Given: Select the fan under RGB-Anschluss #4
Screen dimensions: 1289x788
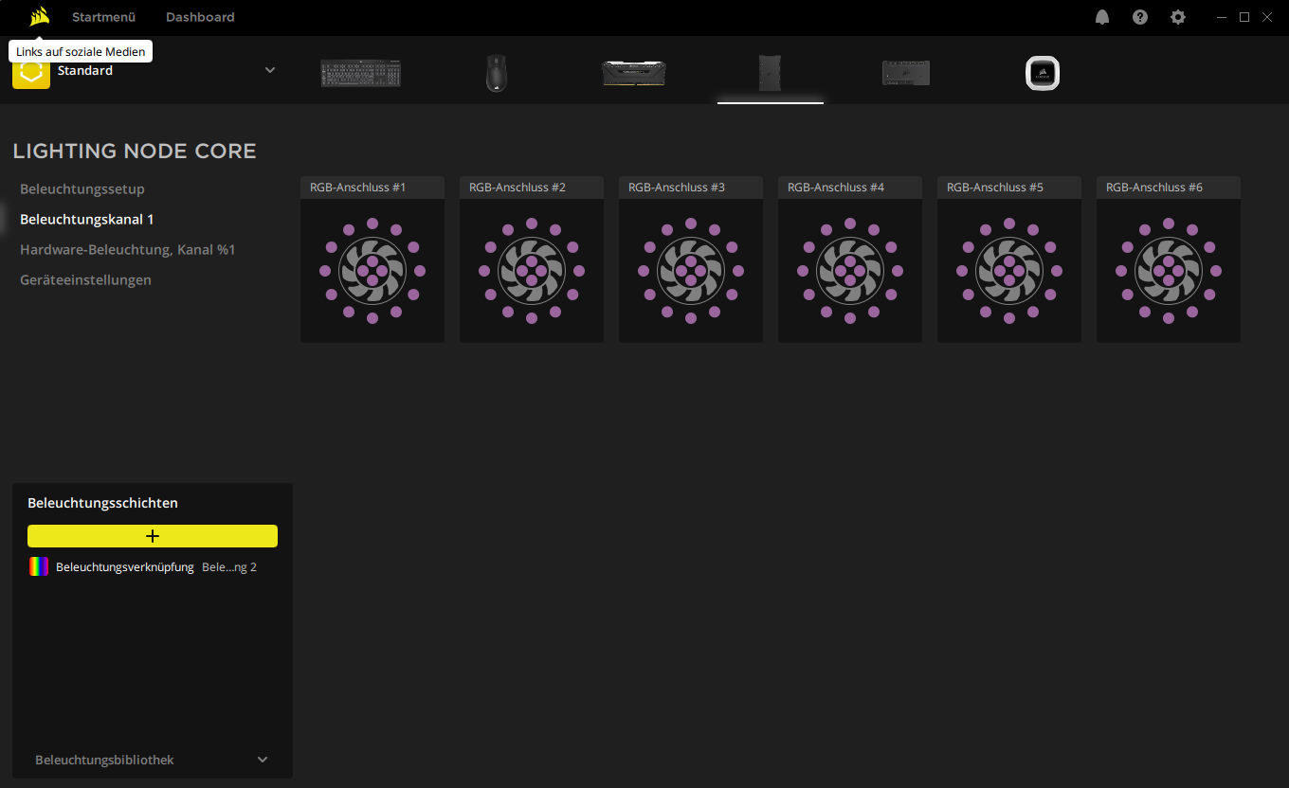Looking at the screenshot, I should pos(850,271).
